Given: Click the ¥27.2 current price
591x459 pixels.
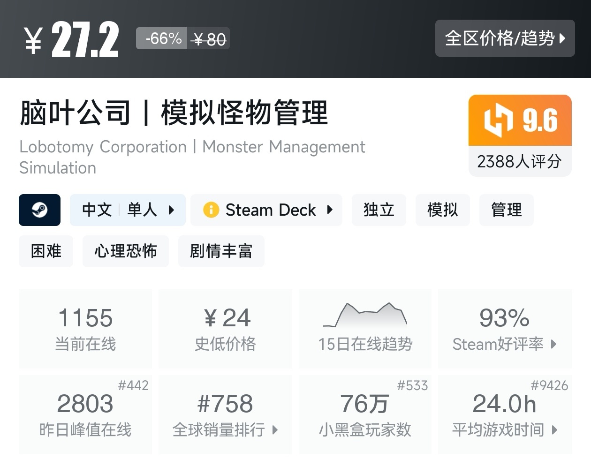Looking at the screenshot, I should click(x=71, y=40).
